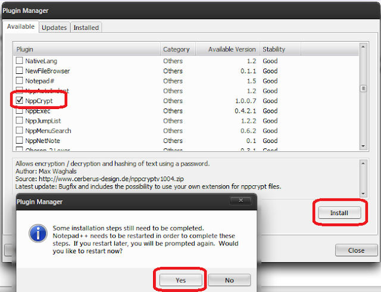Image resolution: width=381 pixels, height=292 pixels.
Task: Select the NppNetNote plugin name
Action: click(x=42, y=141)
